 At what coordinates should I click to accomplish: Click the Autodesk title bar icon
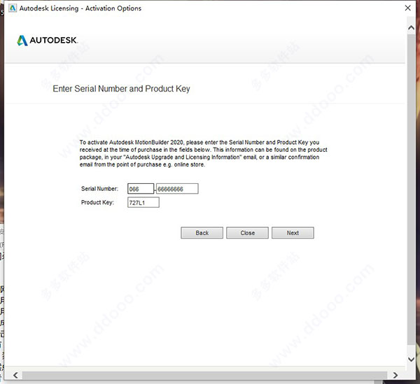click(x=13, y=8)
